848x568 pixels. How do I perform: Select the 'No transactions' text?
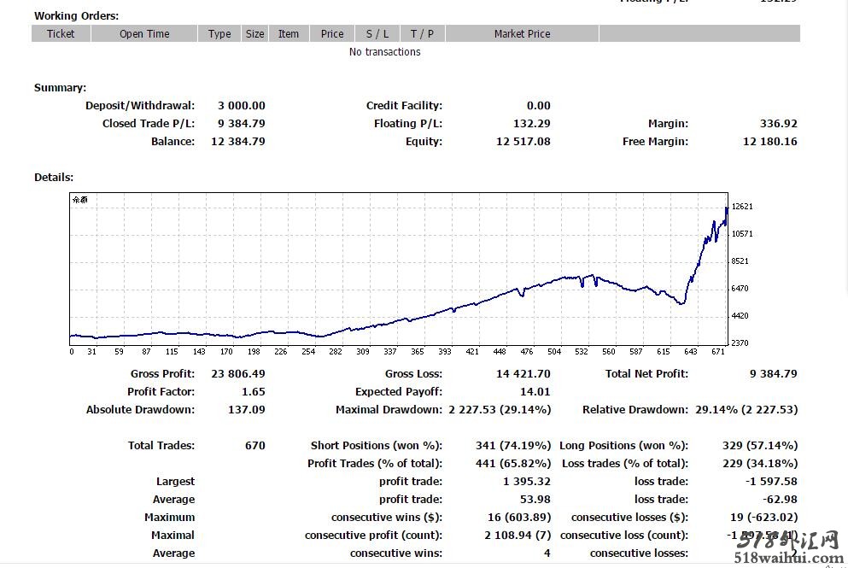point(384,52)
